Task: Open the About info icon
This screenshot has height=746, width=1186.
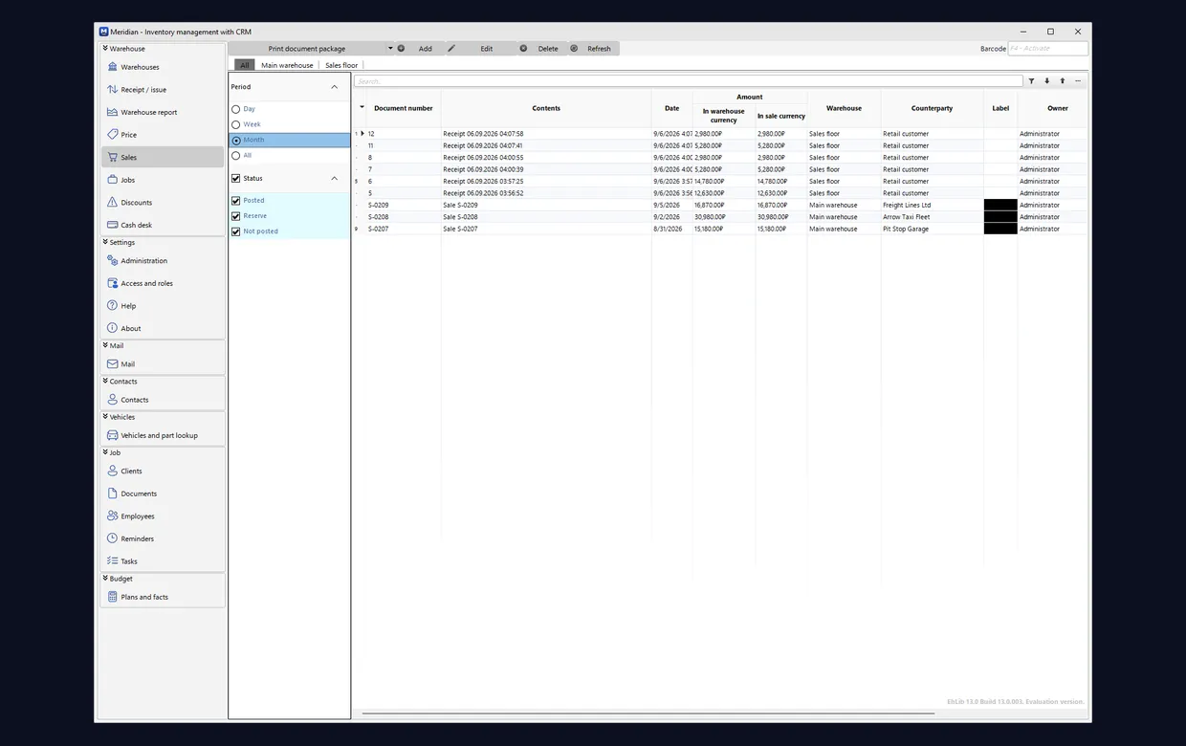Action: pos(112,328)
